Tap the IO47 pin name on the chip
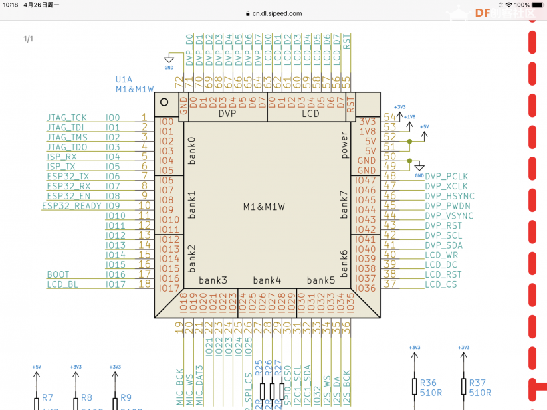Viewport: 547px width, 410px height. click(366, 181)
